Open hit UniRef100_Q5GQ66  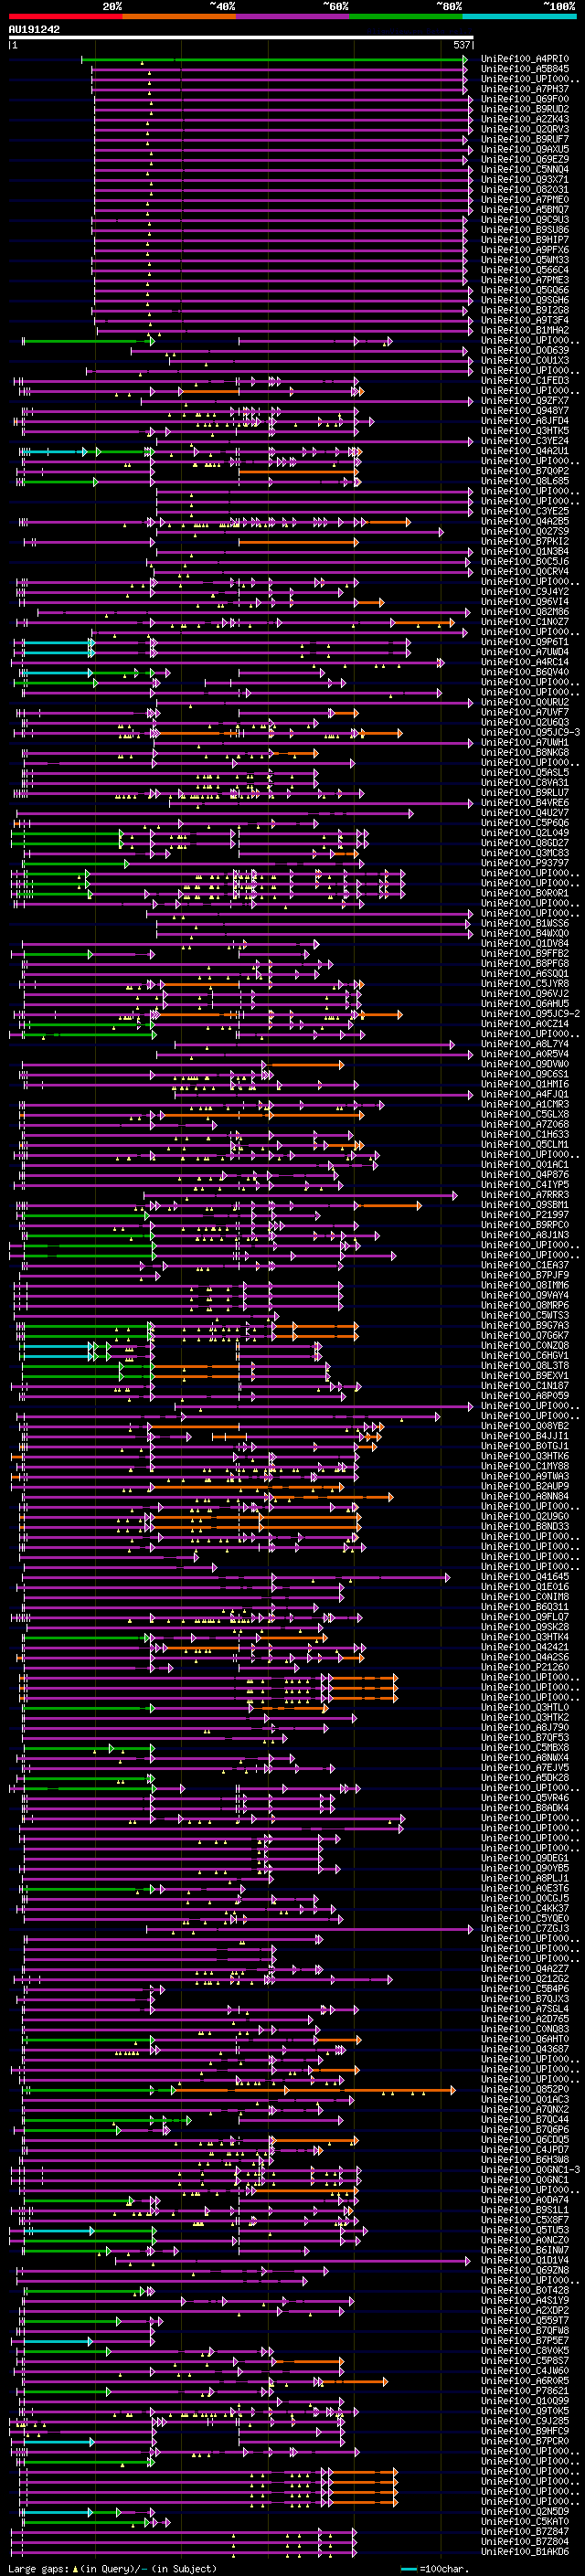point(525,290)
